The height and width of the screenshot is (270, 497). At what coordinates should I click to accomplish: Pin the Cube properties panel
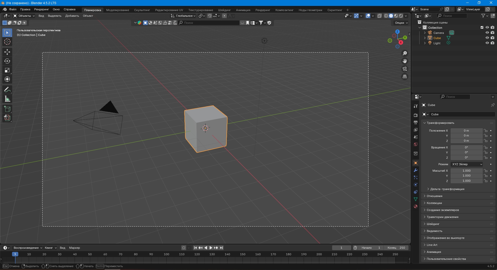tap(493, 105)
